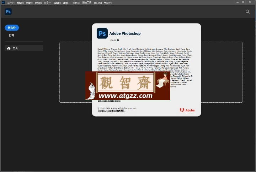Click the 打开 button
The width and height of the screenshot is (256, 172).
click(x=12, y=35)
